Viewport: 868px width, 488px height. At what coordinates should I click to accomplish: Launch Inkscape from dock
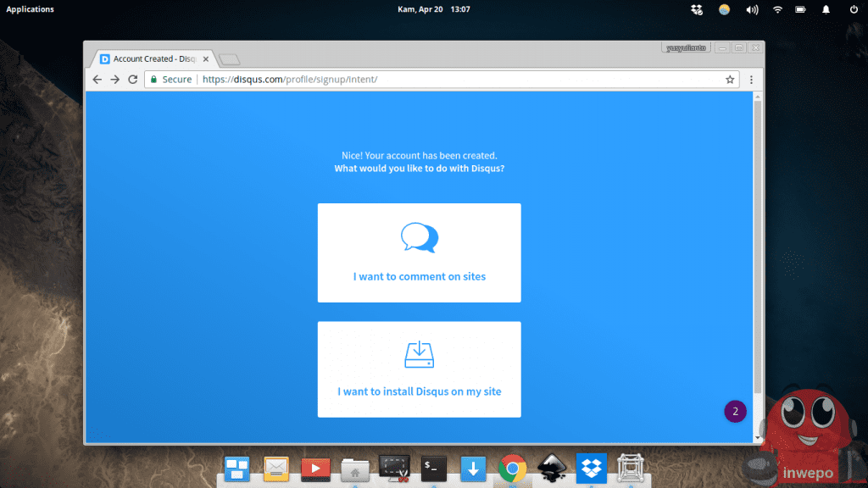[552, 468]
